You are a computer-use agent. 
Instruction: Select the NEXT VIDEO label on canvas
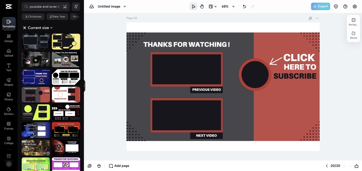click(x=206, y=135)
